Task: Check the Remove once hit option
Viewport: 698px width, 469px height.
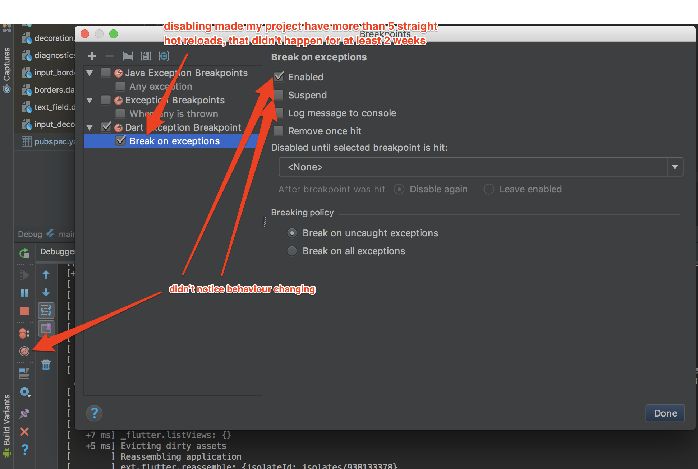Action: click(279, 131)
